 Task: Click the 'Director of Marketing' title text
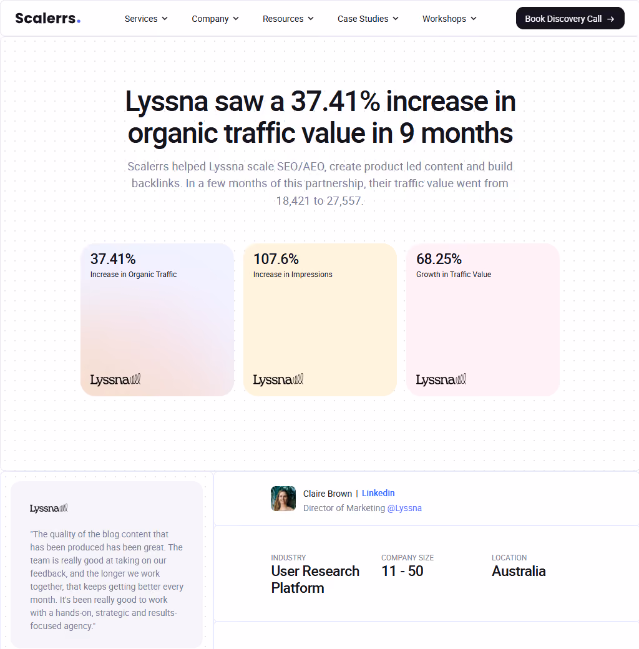pos(344,508)
